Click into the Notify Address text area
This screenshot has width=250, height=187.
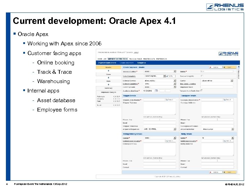(x=217, y=149)
